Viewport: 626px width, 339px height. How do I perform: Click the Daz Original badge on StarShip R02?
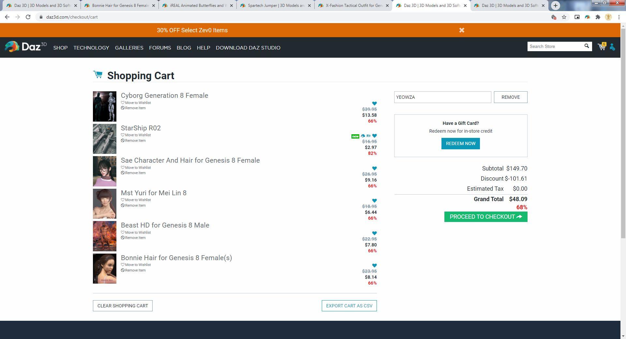[x=363, y=136]
